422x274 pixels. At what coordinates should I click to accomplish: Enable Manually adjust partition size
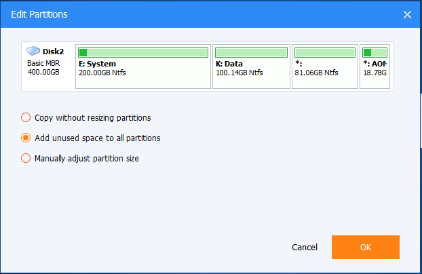[26, 158]
